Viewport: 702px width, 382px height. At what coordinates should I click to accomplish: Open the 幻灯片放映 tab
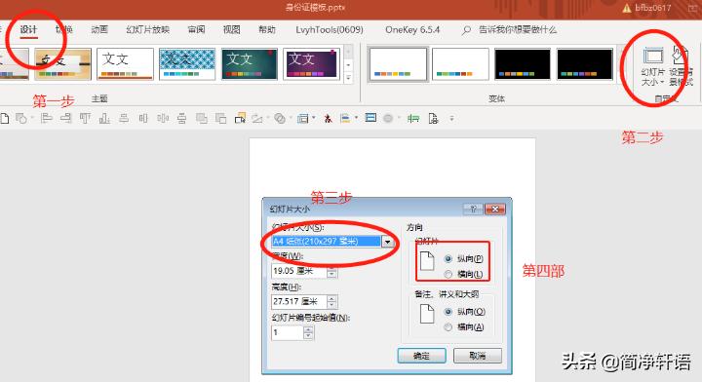pyautogui.click(x=148, y=29)
